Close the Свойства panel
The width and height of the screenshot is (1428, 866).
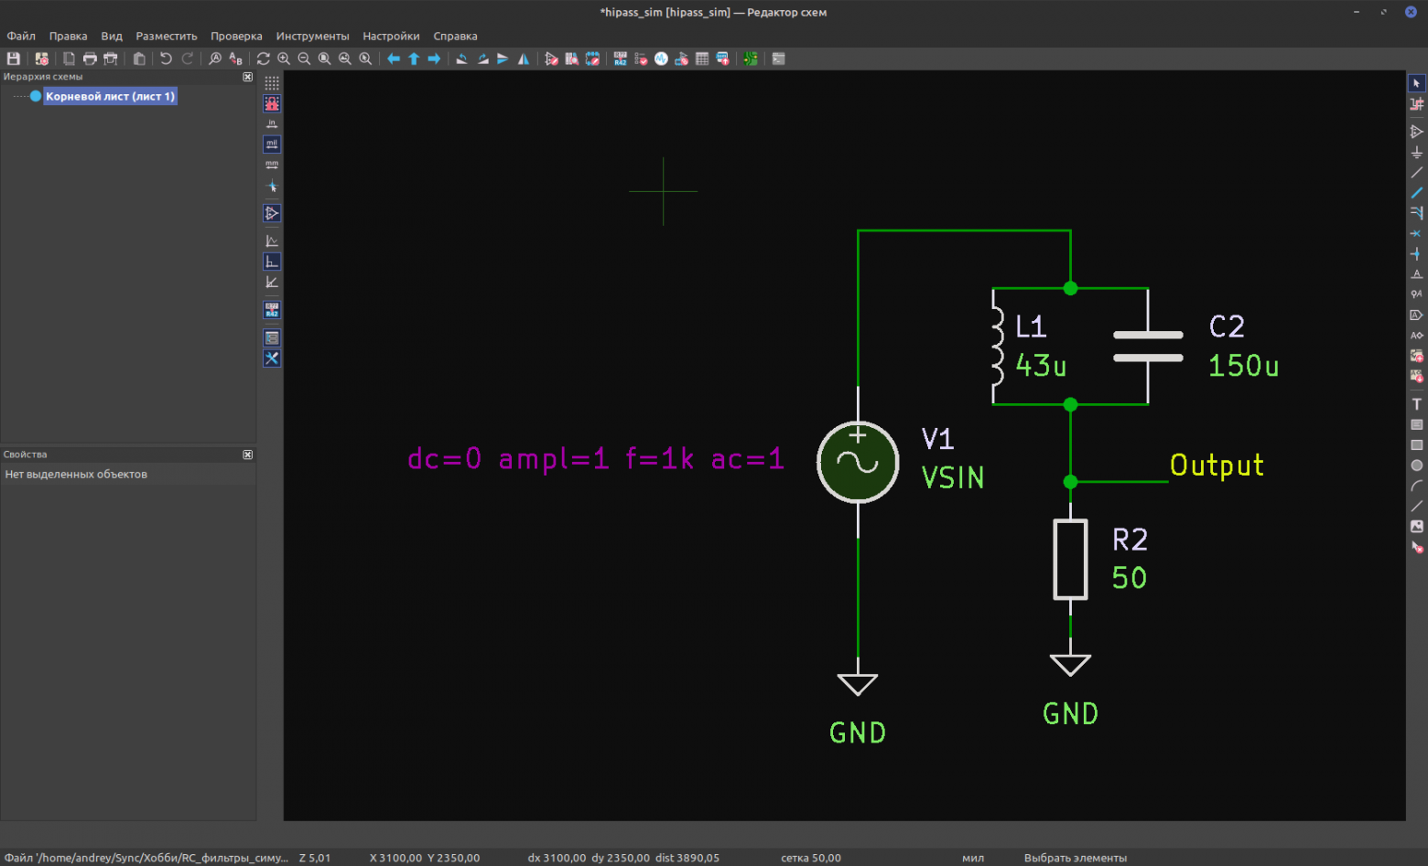[x=247, y=454]
